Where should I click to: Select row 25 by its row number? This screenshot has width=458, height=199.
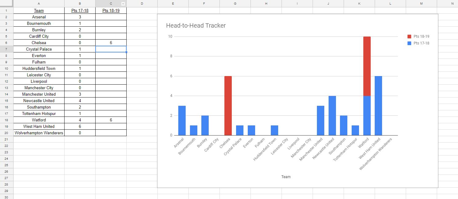point(6,165)
